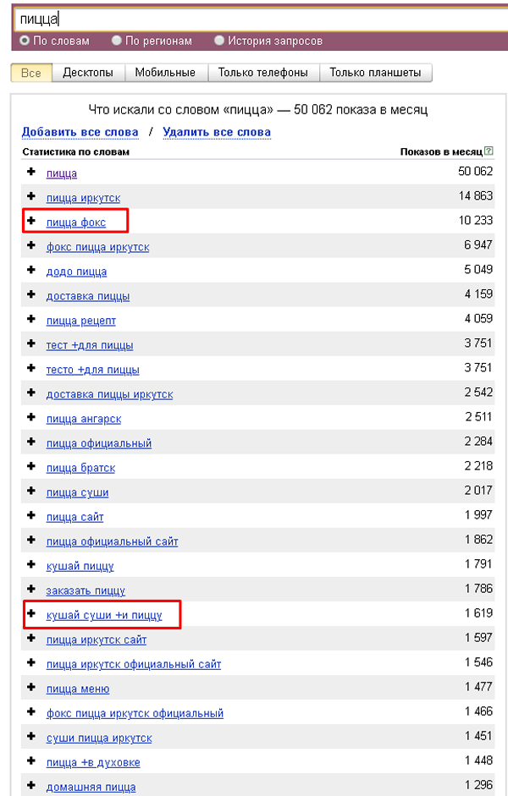
Task: Switch to 'Только телефоны' tab
Action: tap(262, 73)
